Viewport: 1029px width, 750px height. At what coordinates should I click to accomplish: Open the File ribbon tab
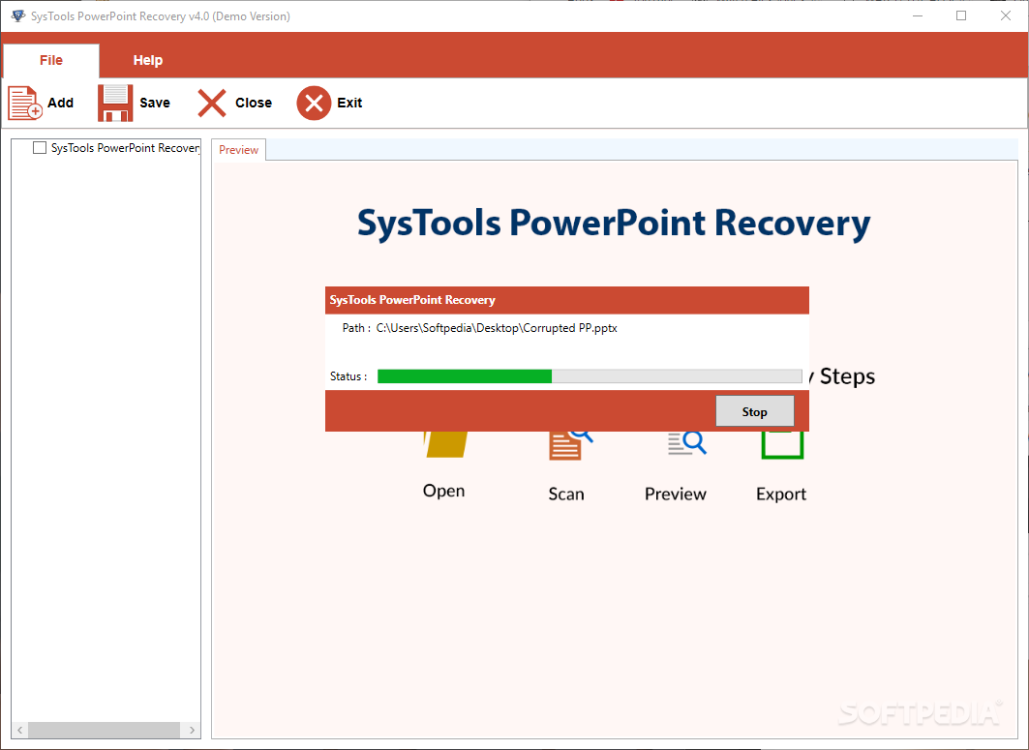coord(51,60)
